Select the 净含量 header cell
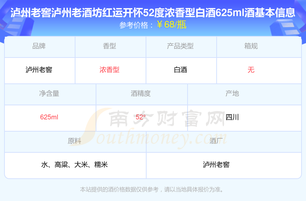Viewport: 306px width, 201px height. pyautogui.click(x=50, y=94)
